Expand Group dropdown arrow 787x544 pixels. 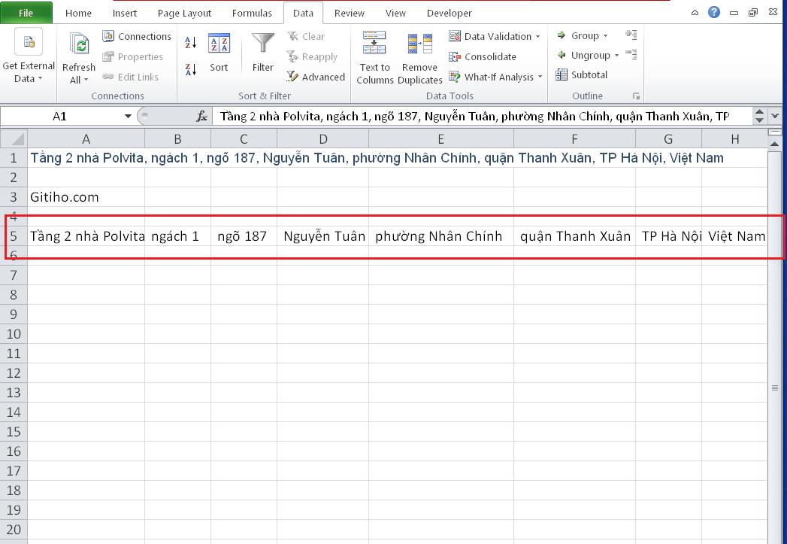605,36
